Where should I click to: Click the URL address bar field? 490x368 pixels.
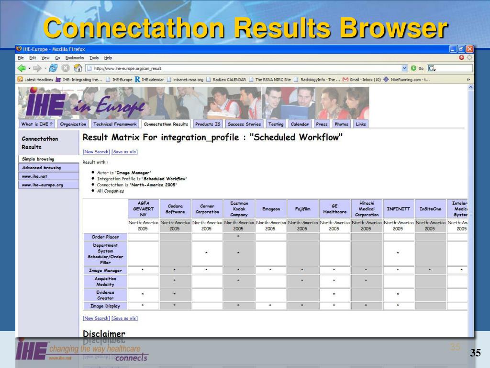pyautogui.click(x=247, y=68)
